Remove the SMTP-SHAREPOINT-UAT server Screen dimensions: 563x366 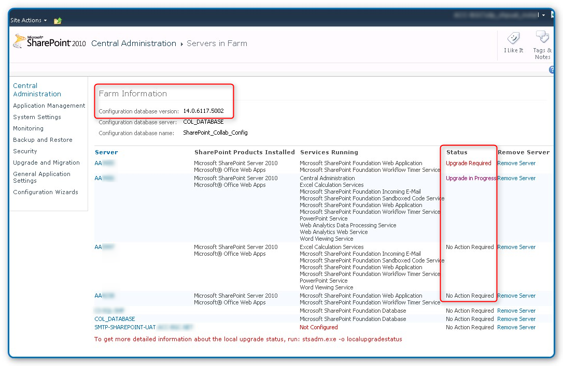click(x=516, y=327)
